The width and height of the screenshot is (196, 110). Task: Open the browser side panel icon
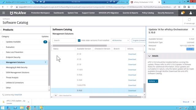[x=184, y=7]
